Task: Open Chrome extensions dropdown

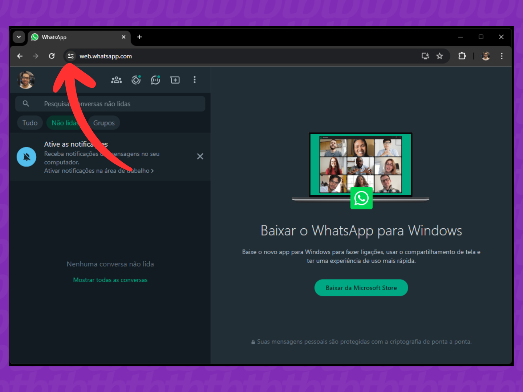Action: pyautogui.click(x=462, y=56)
